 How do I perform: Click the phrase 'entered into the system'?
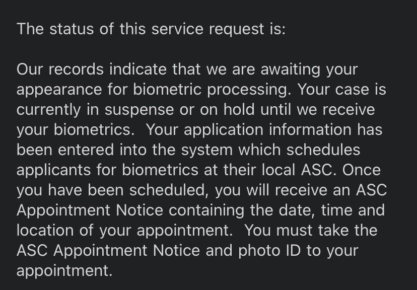point(145,150)
